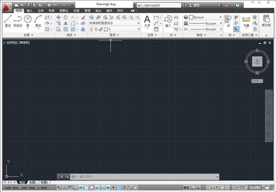
Task: Toggle layer on/off light bulb icon
Action: pos(91,29)
